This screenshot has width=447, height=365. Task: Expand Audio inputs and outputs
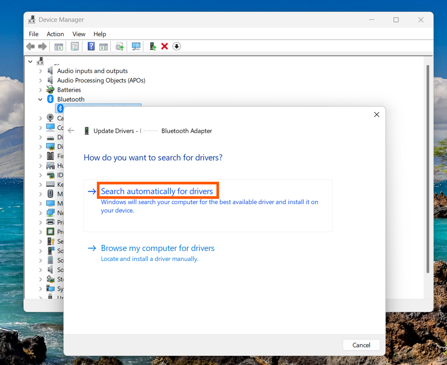coord(40,71)
